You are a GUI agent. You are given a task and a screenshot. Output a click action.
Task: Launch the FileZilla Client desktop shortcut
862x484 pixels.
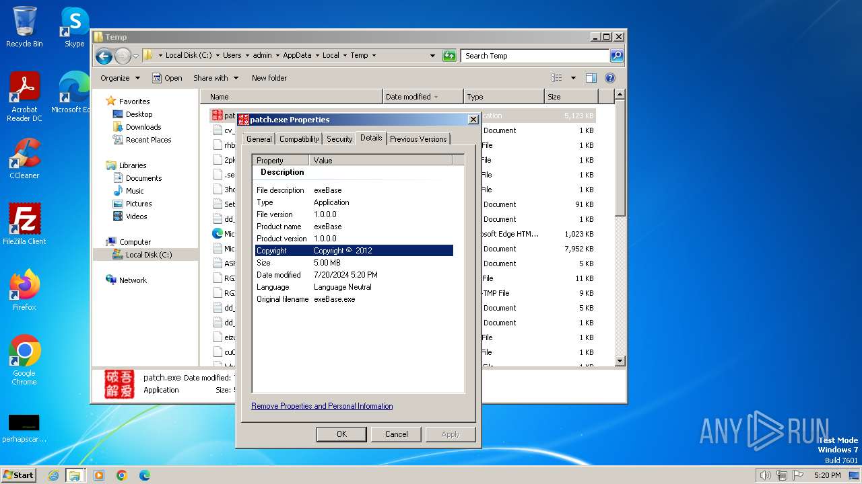tap(24, 225)
